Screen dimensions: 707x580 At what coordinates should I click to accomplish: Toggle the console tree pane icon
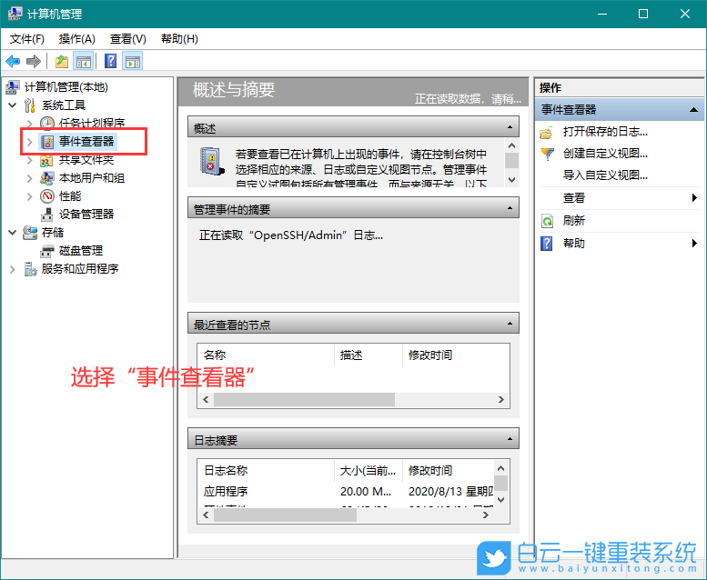[x=84, y=61]
